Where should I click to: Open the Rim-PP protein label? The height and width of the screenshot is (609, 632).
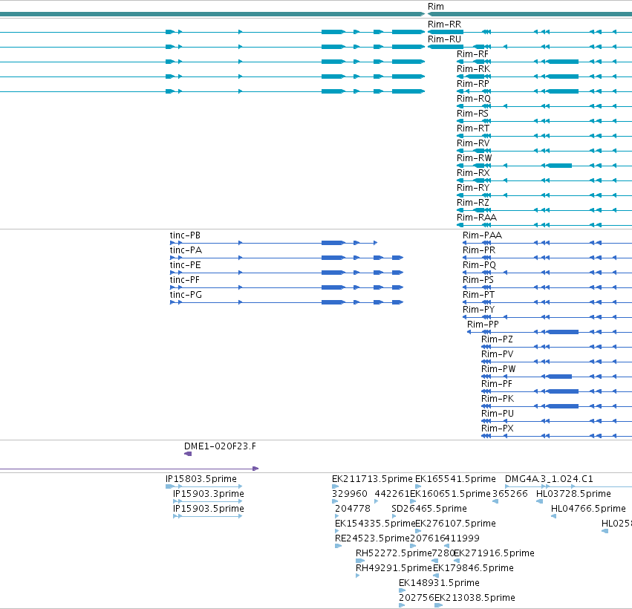[483, 325]
